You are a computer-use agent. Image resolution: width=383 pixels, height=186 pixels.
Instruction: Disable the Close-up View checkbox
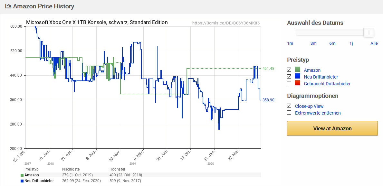pyautogui.click(x=289, y=106)
